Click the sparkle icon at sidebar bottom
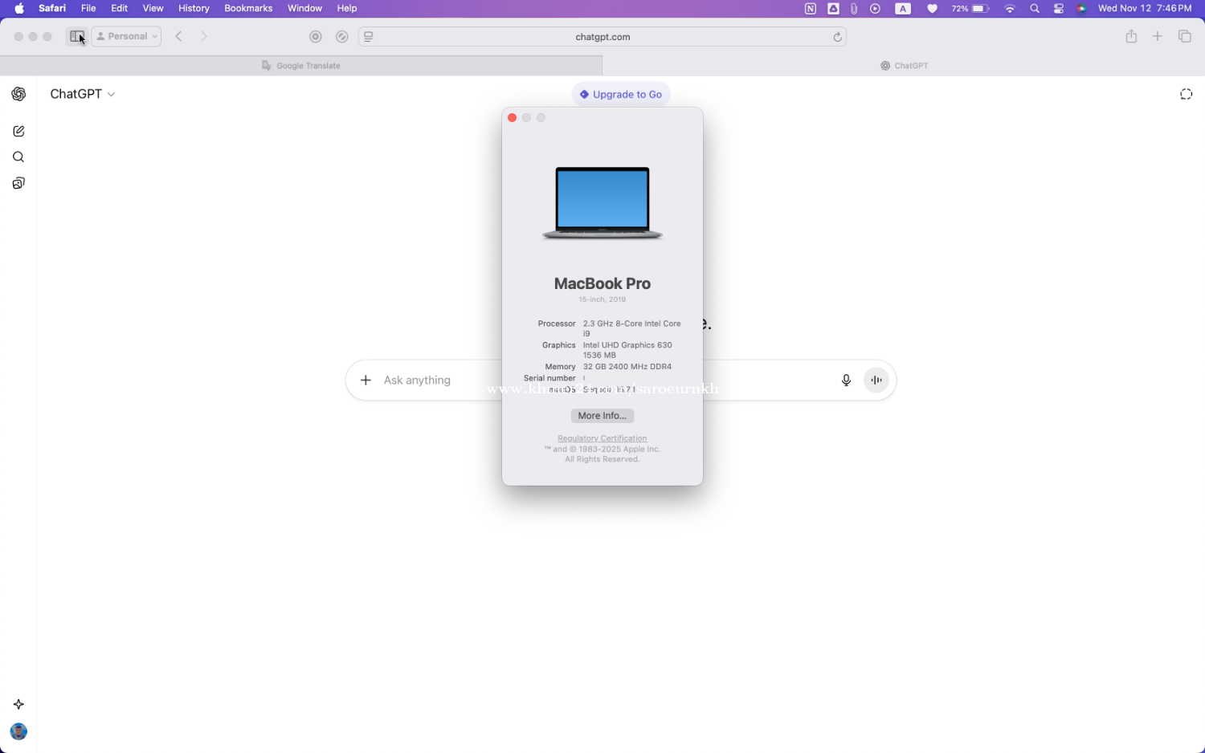The width and height of the screenshot is (1205, 753). tap(18, 704)
